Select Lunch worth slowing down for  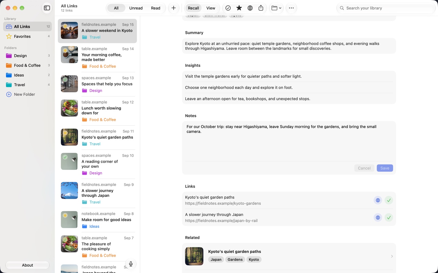tap(97, 111)
